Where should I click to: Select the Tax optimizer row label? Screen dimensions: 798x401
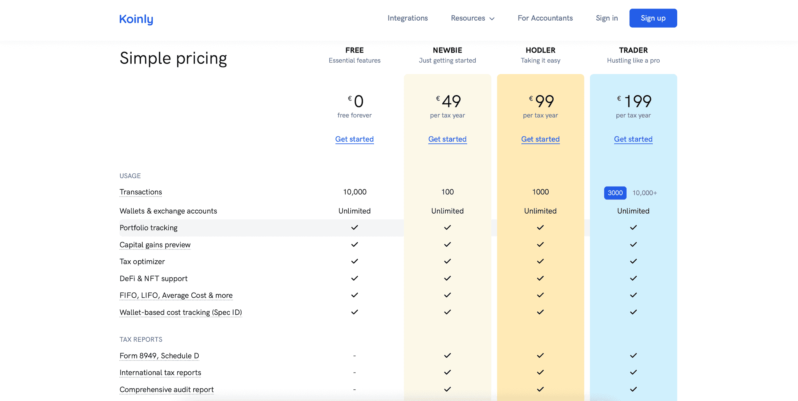point(142,261)
